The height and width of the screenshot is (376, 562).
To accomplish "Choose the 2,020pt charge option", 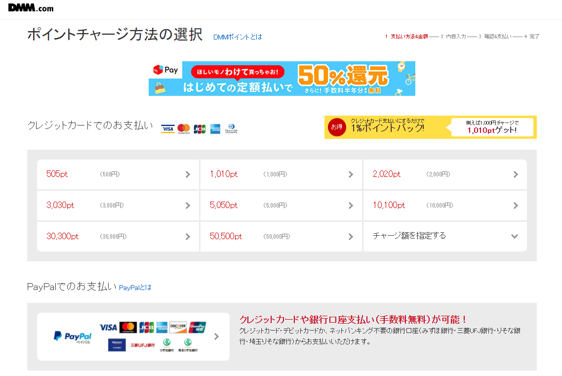I will tap(445, 174).
